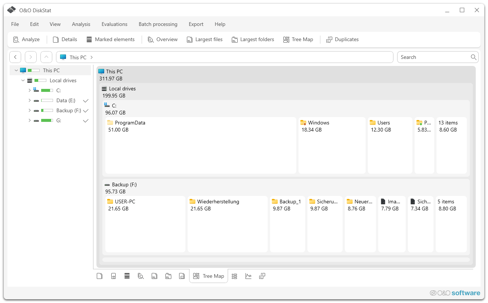
Task: Click the Backup (F:) usage bar in tree
Action: coord(47,110)
